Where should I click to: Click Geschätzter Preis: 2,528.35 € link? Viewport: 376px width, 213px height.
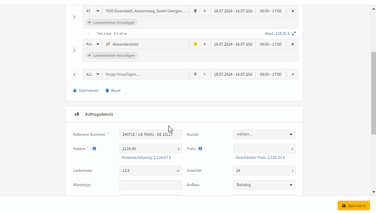[260, 158]
